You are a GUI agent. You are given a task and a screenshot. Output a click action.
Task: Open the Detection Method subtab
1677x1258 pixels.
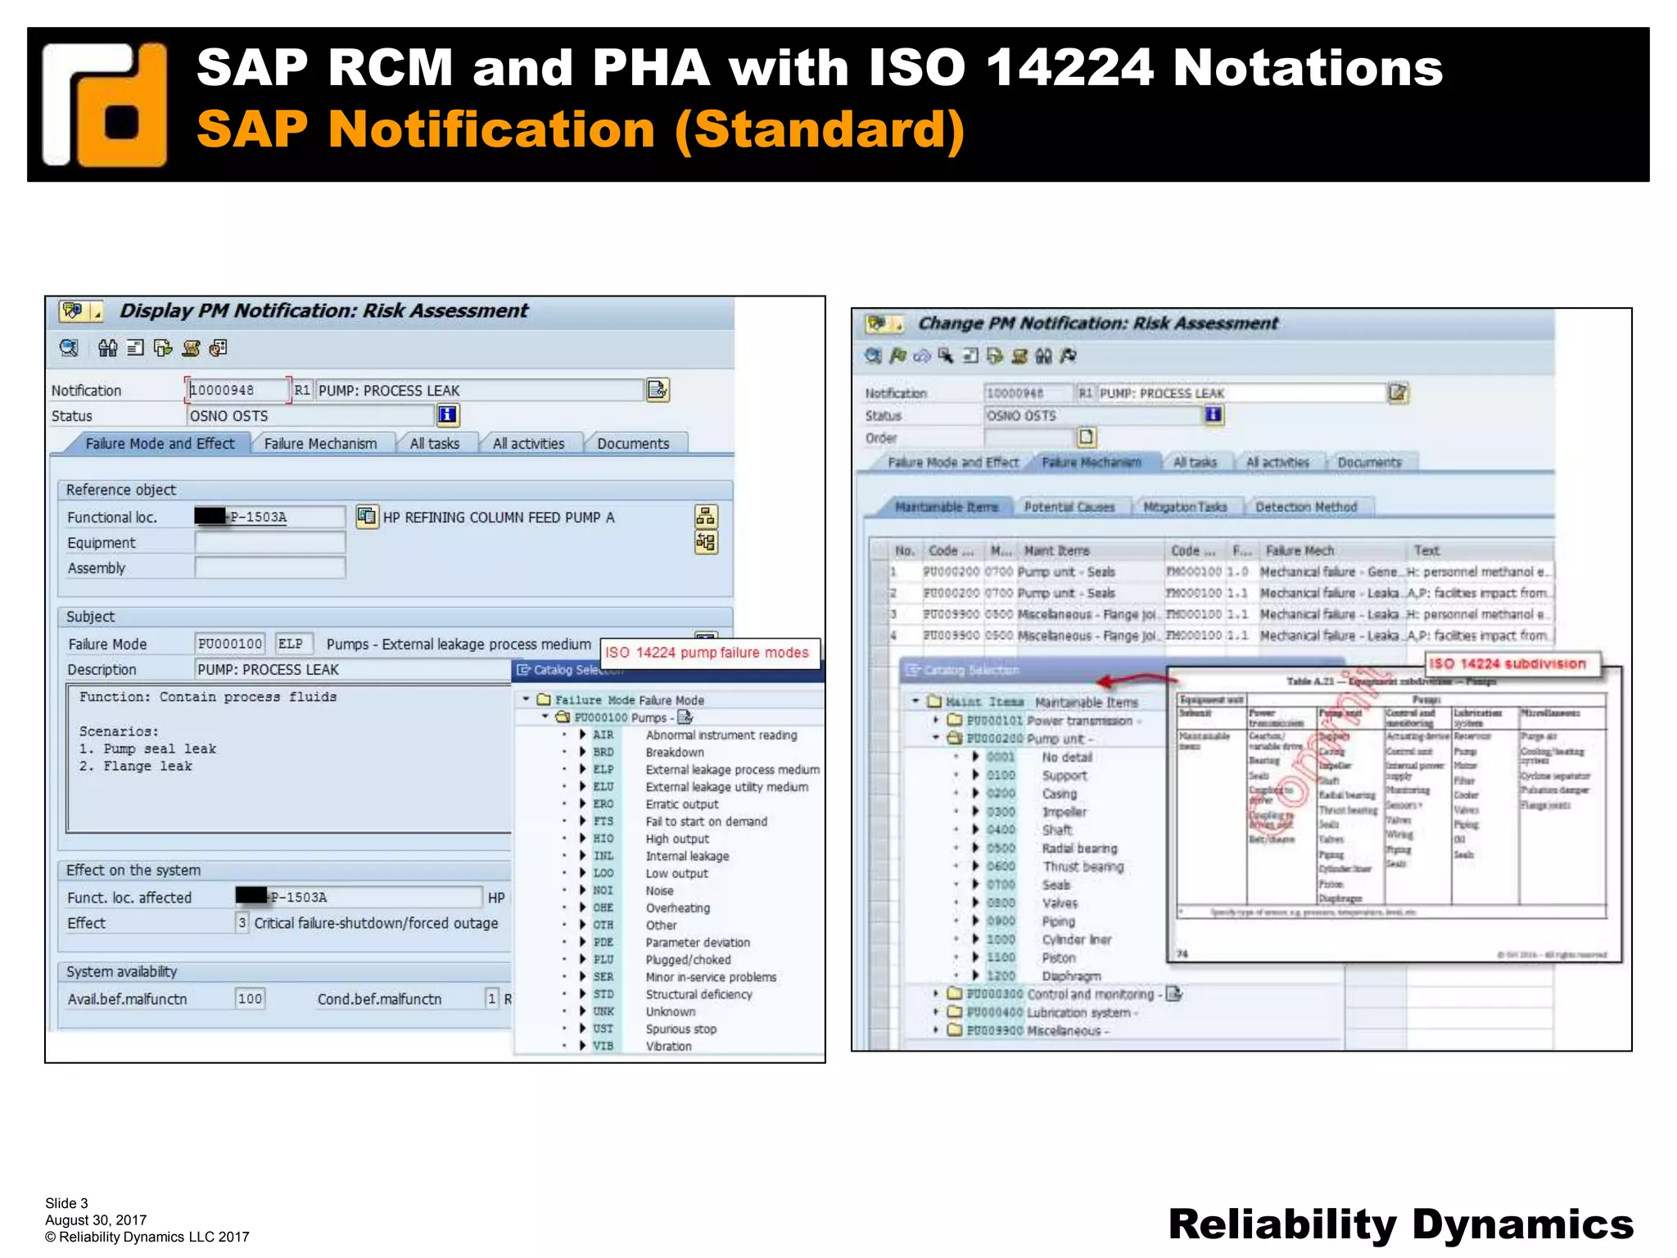pyautogui.click(x=1306, y=508)
